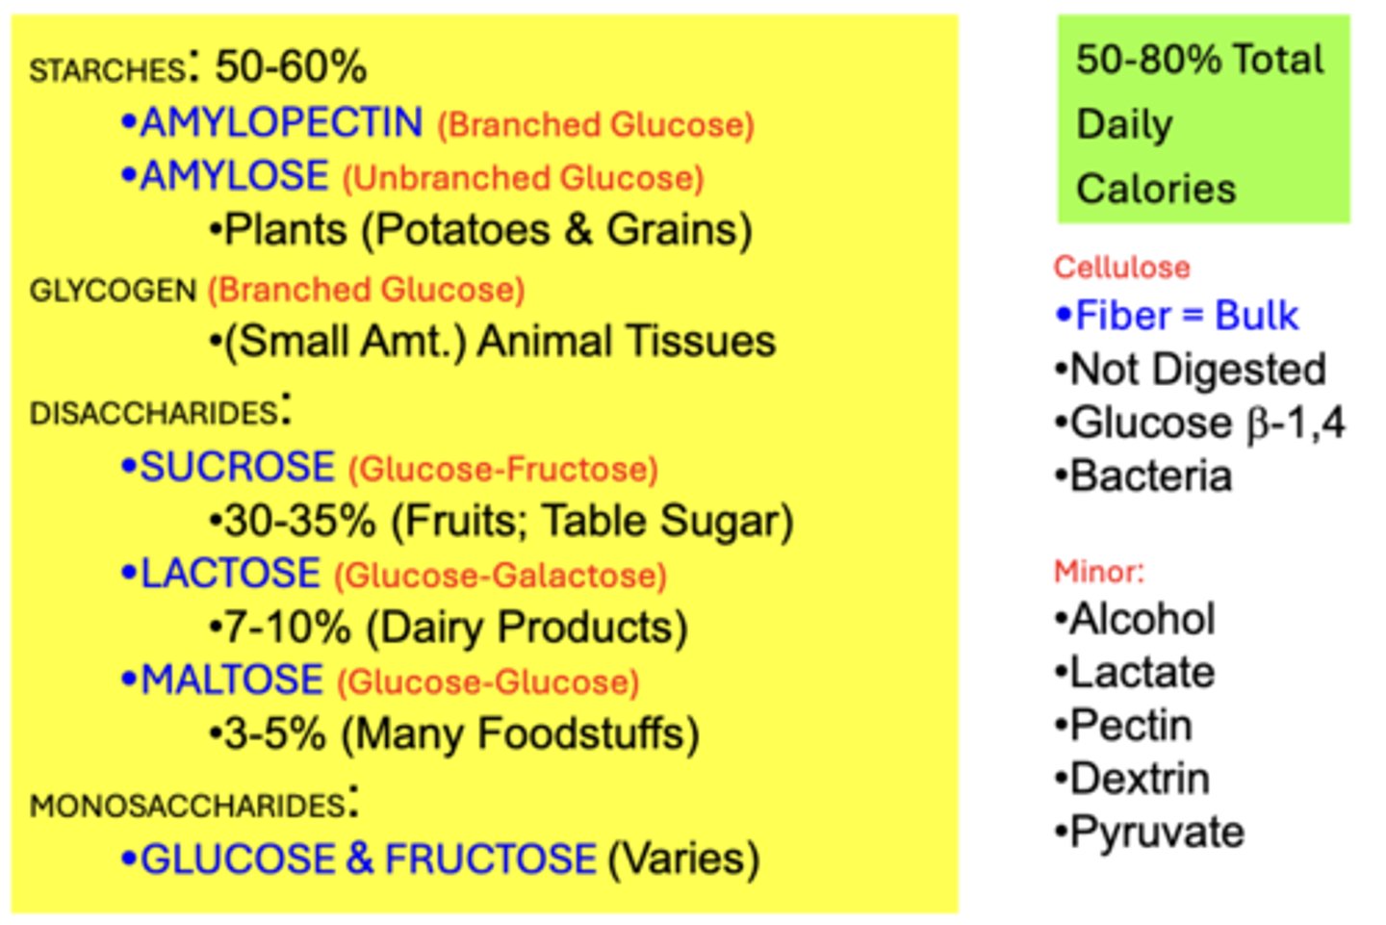
Task: Click the AMYLOSE bullet text
Action: tap(235, 176)
